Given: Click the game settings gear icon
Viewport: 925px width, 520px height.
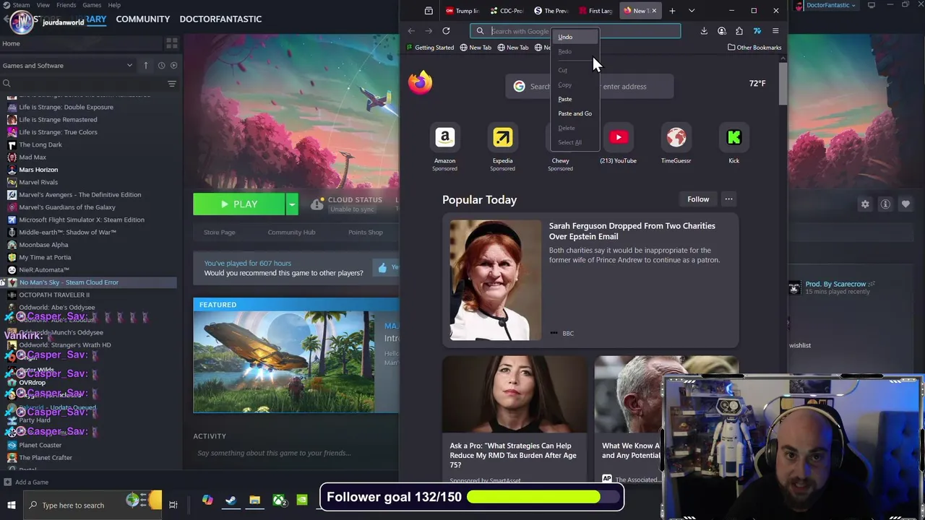Looking at the screenshot, I should click(x=865, y=204).
